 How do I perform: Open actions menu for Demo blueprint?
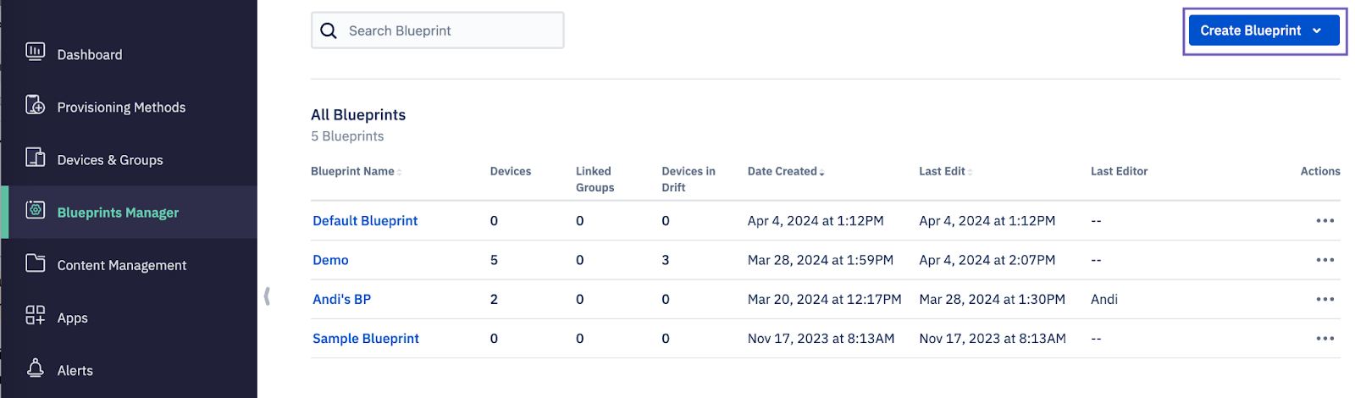tap(1325, 260)
